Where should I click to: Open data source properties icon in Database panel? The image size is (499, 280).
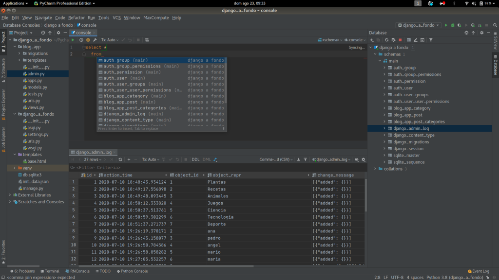click(393, 40)
